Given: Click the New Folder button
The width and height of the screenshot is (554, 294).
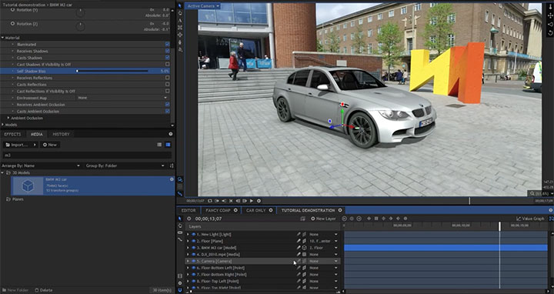Looking at the screenshot, I should [15, 290].
